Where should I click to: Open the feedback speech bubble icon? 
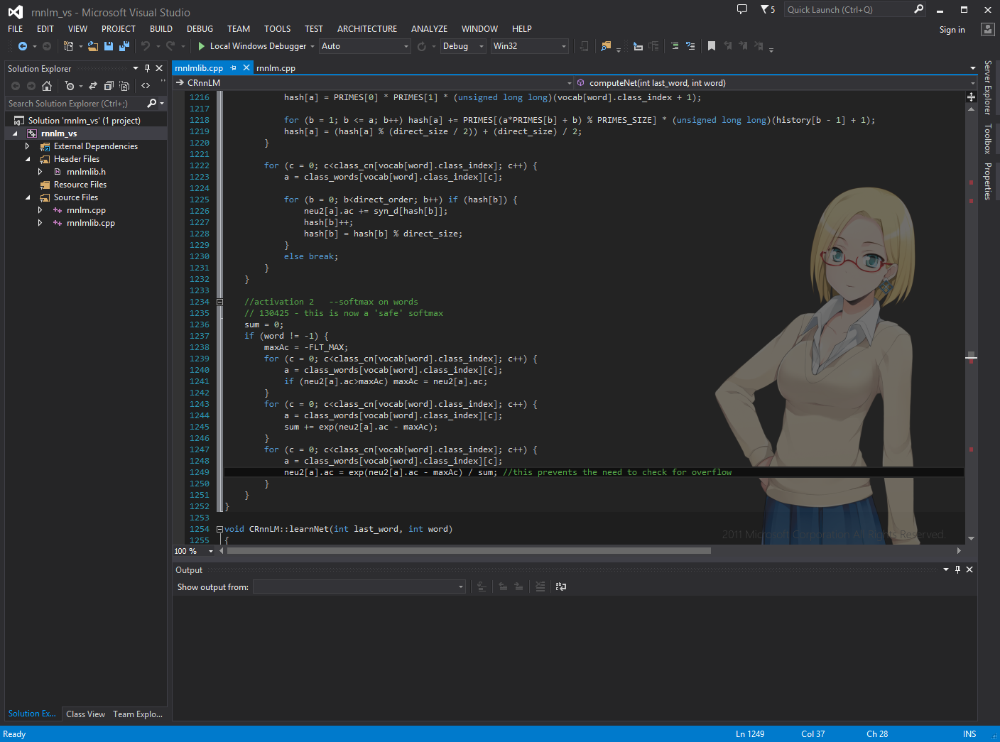pyautogui.click(x=742, y=9)
